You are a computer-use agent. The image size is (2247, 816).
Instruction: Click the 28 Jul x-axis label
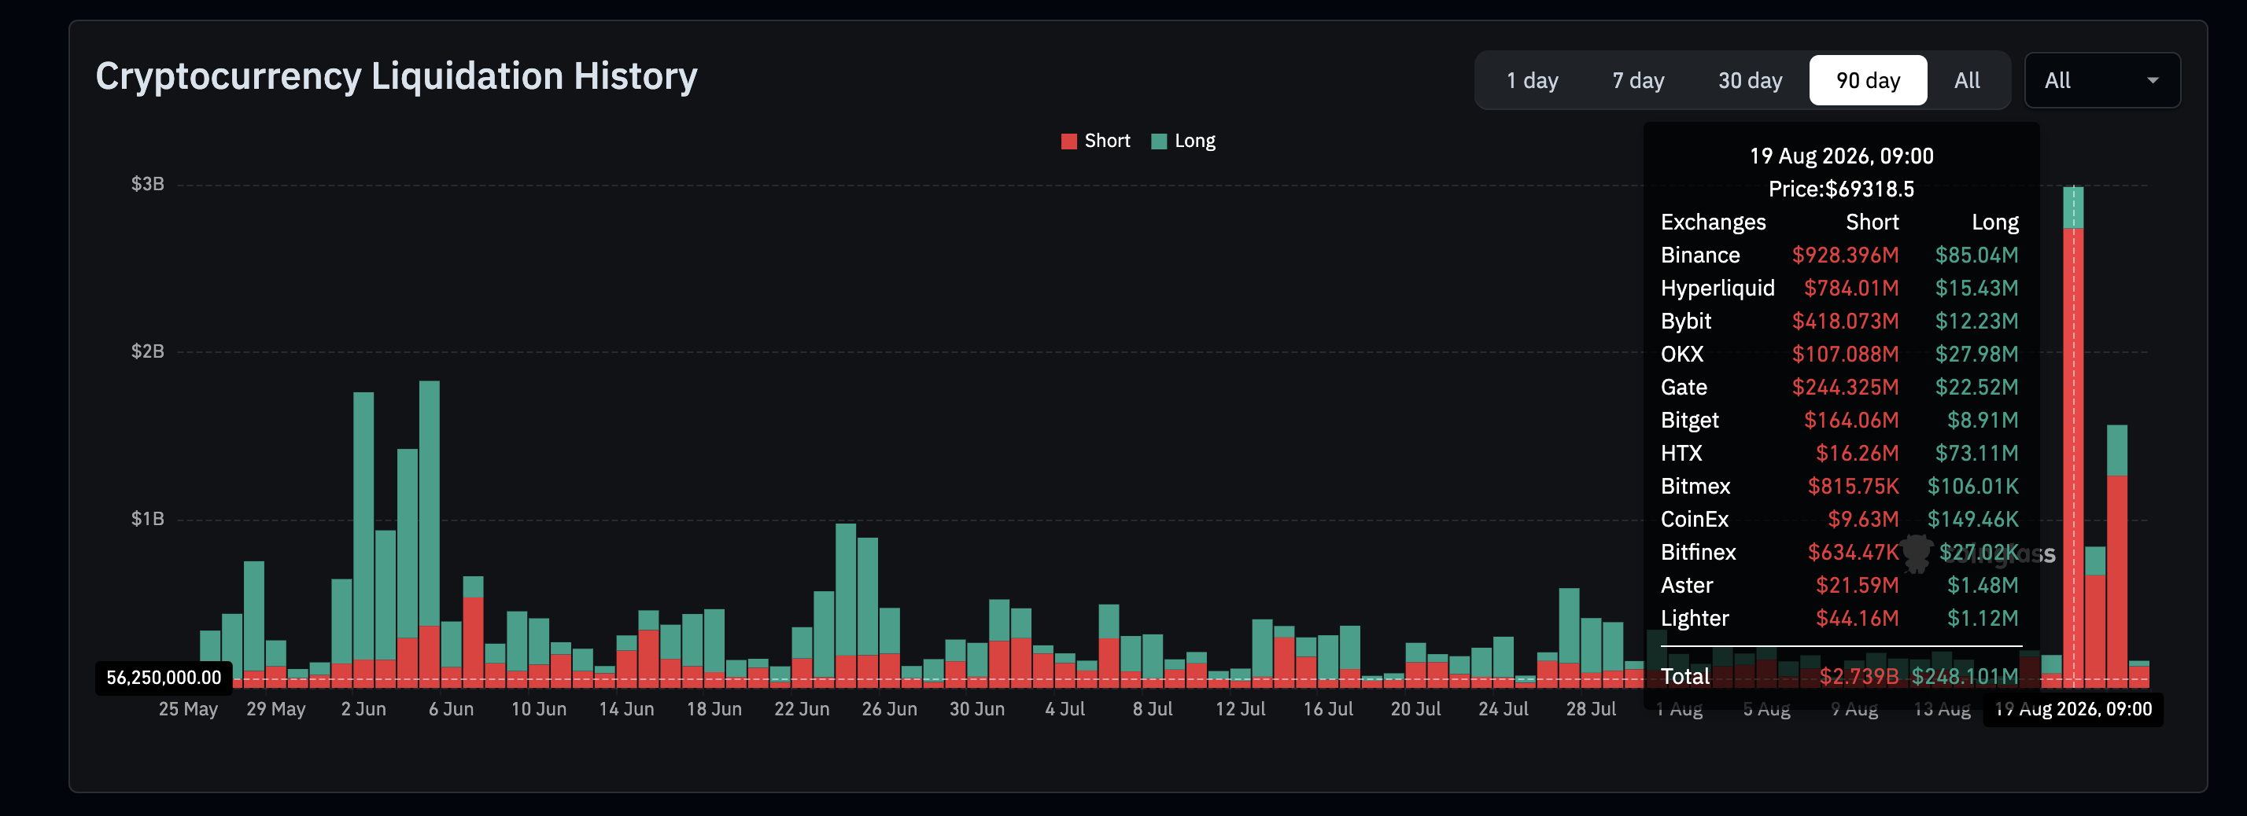[1591, 709]
